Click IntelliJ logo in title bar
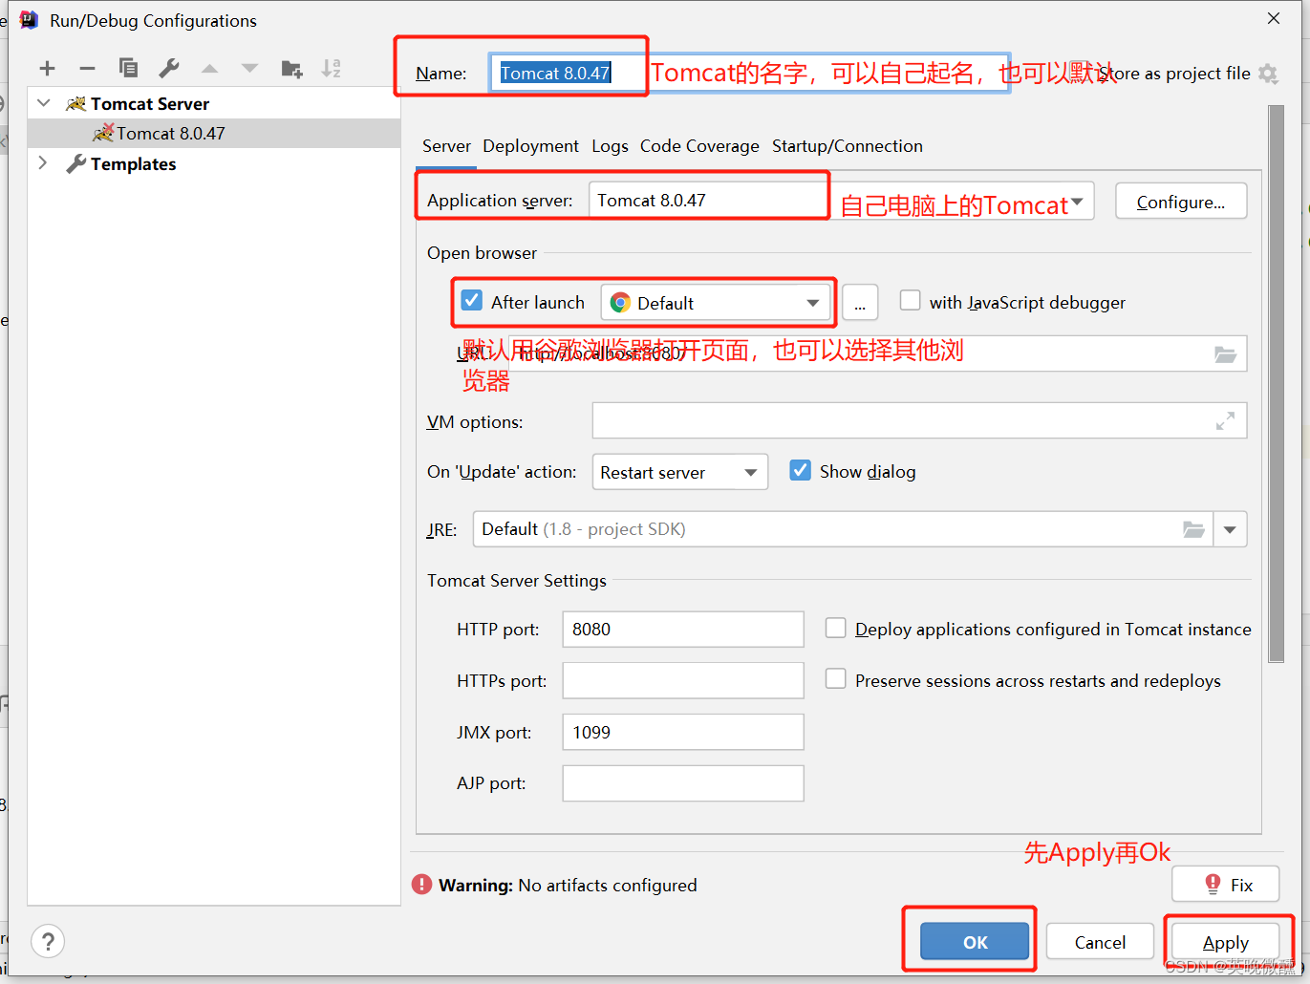The width and height of the screenshot is (1310, 984). click(x=29, y=20)
